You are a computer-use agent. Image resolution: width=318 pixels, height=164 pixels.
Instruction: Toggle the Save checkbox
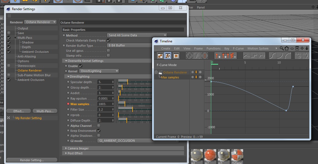(9, 33)
